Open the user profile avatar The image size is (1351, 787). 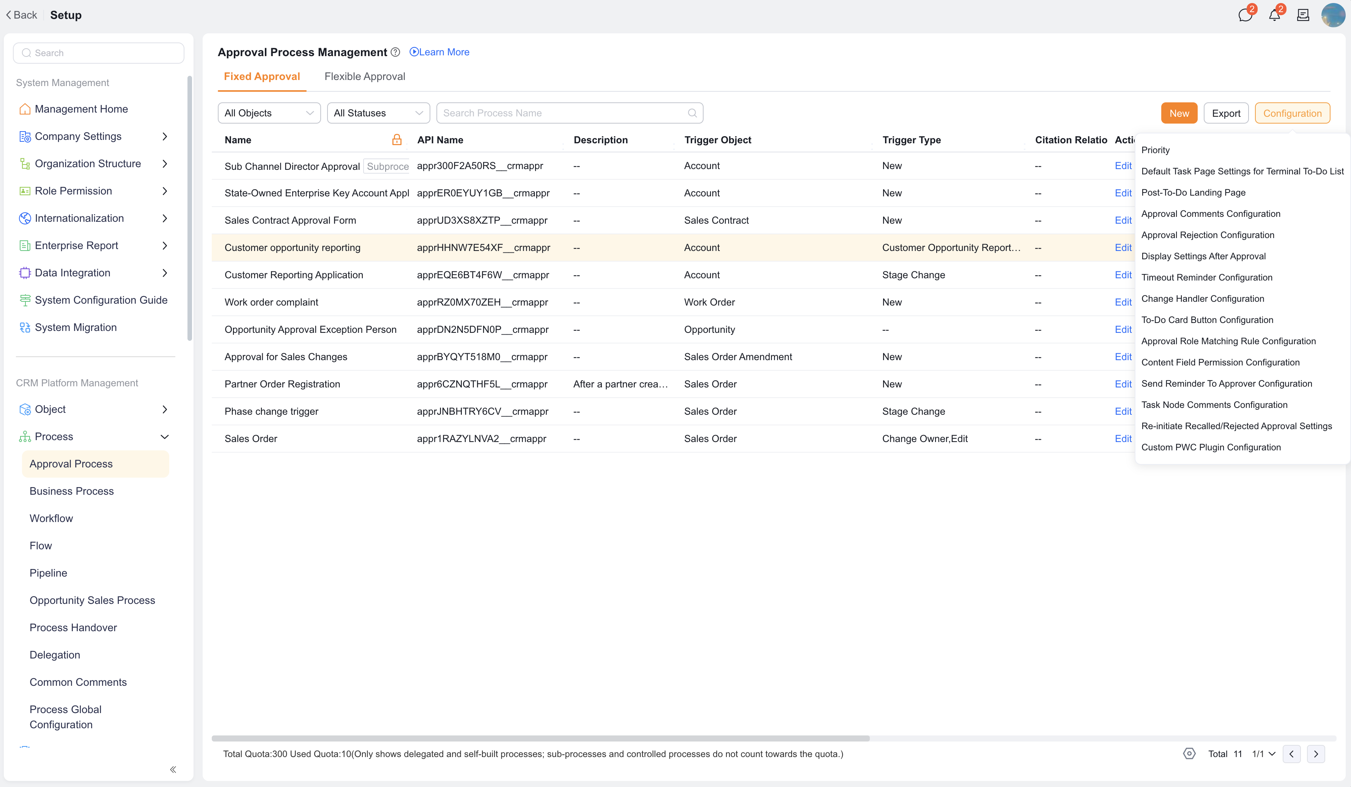tap(1333, 15)
